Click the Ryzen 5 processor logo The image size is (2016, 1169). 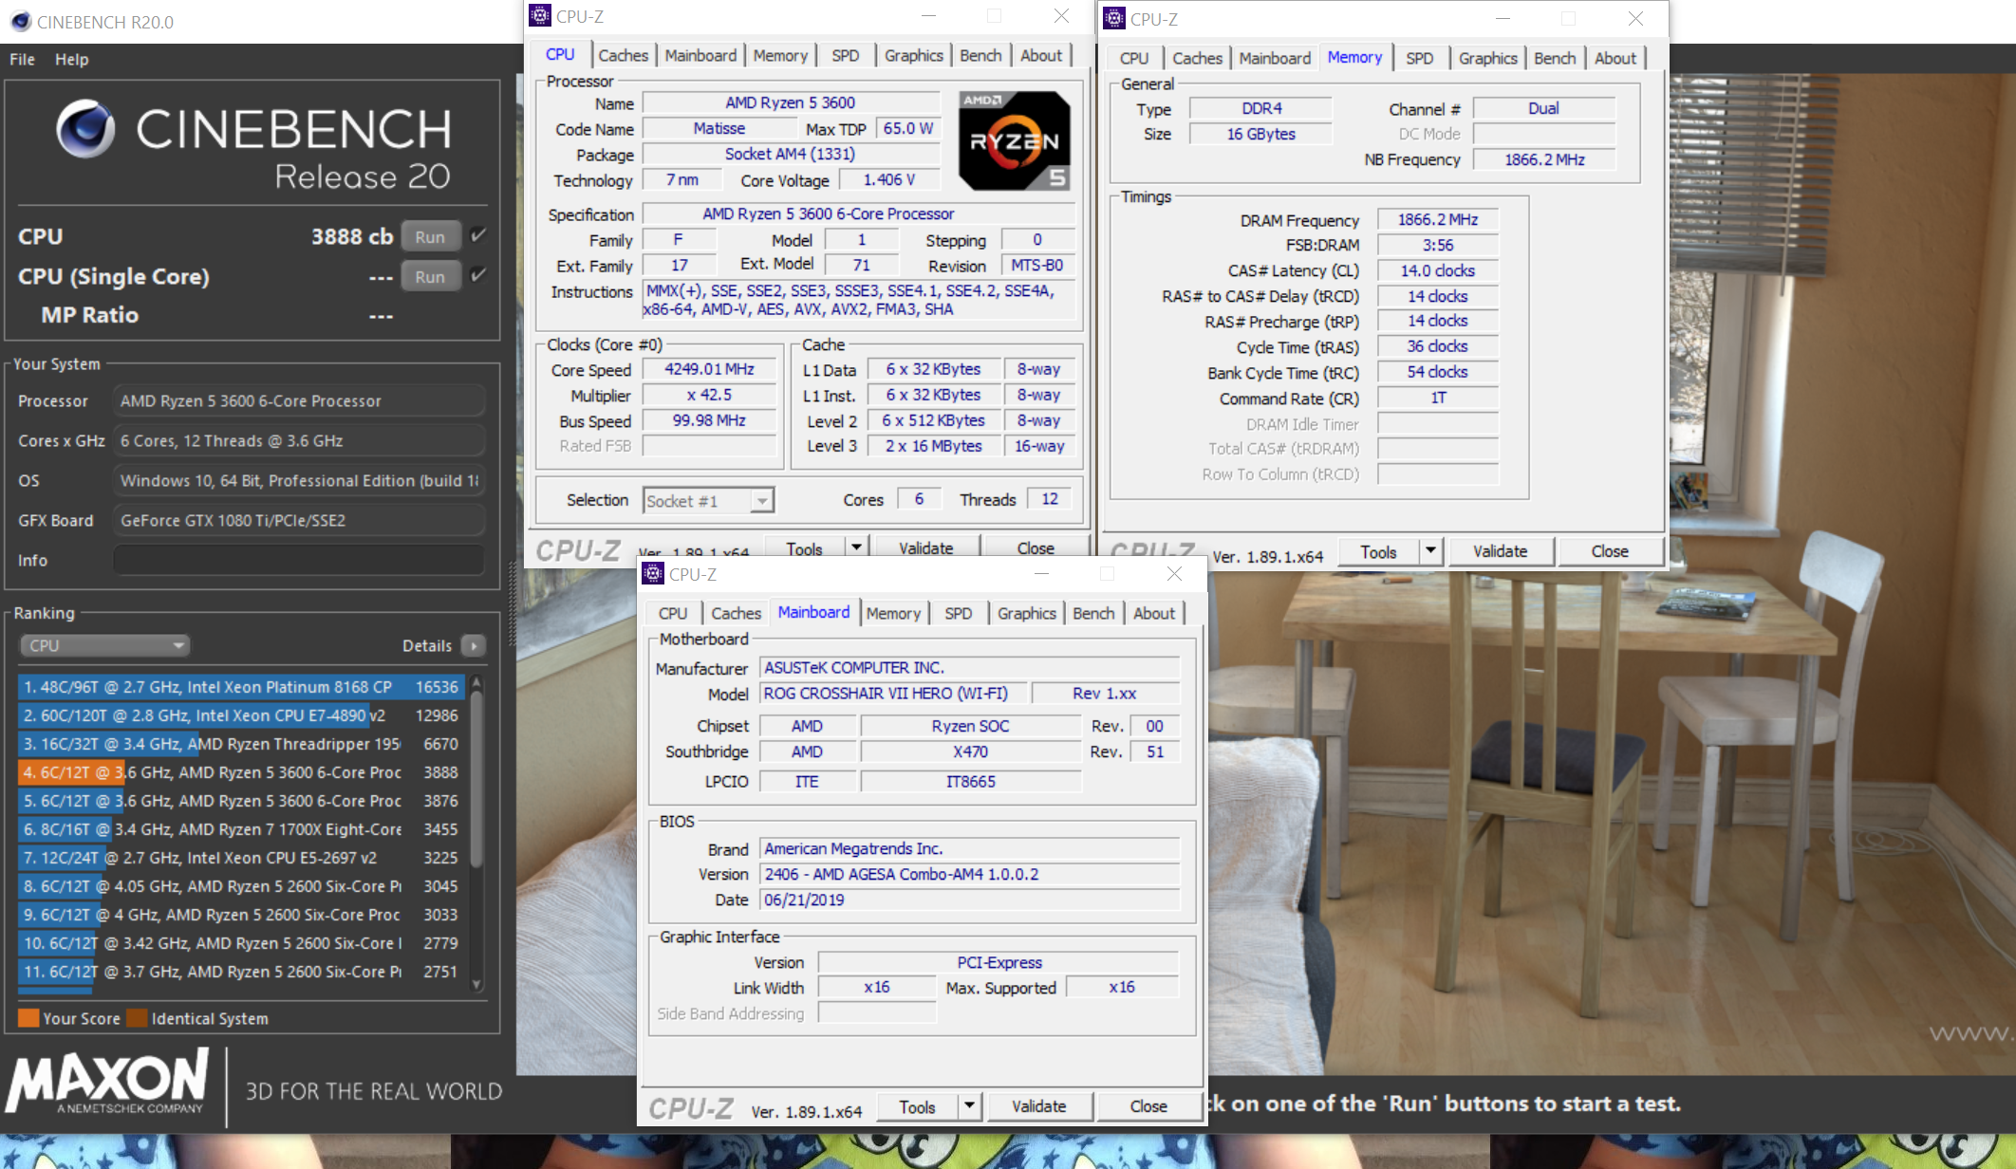point(1014,140)
